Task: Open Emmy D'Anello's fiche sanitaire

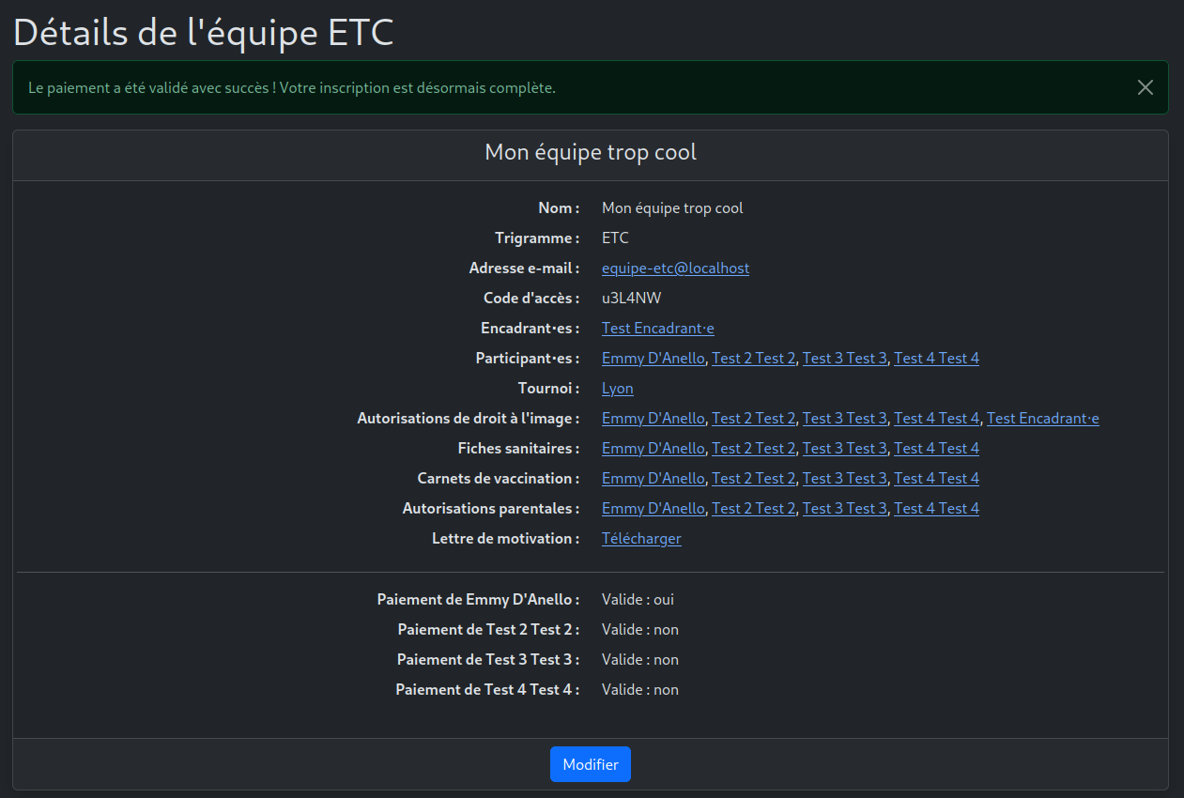Action: (653, 449)
